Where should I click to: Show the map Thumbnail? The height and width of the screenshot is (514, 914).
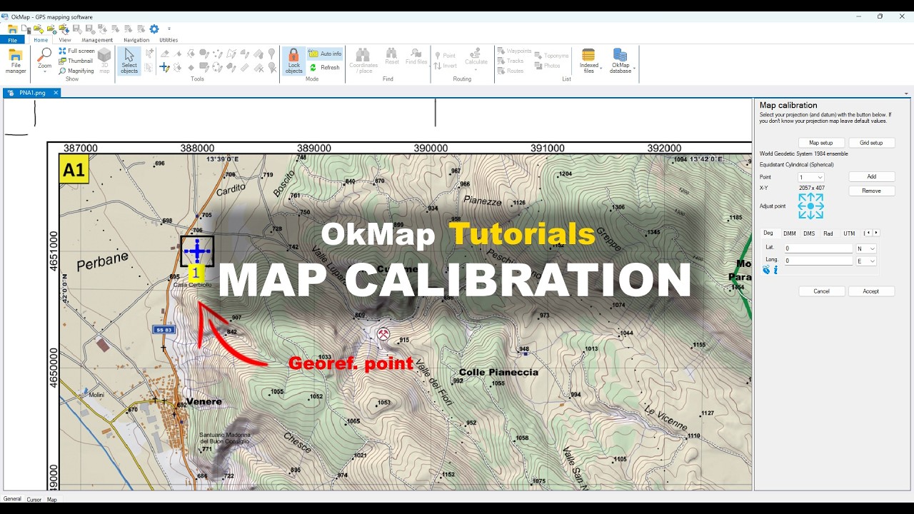[x=76, y=61]
